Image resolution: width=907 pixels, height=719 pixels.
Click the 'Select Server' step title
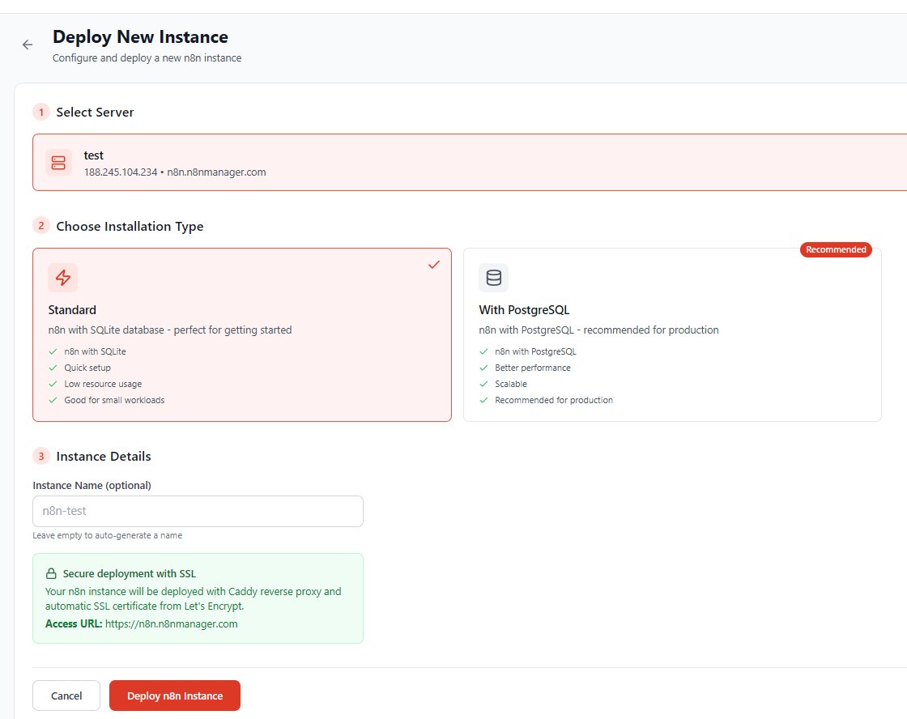point(95,113)
